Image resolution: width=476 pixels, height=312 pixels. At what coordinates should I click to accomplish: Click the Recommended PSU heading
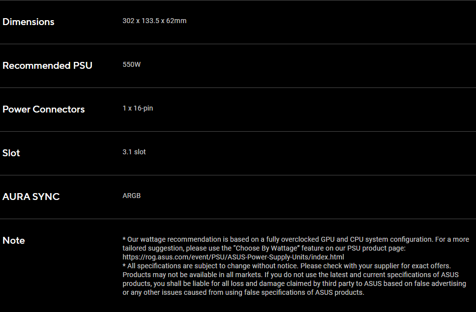click(47, 65)
